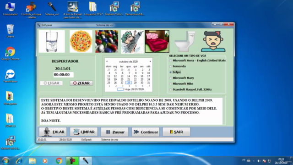Open Lixeira recycle bin icon
This screenshot has height=165, width=293.
point(10,31)
